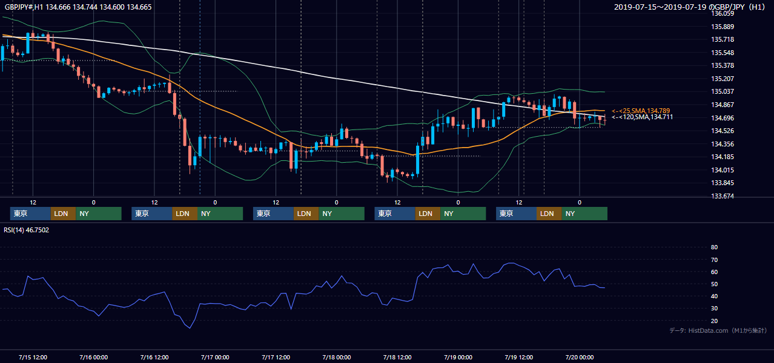Click RSI scale level 40

[x=714, y=296]
